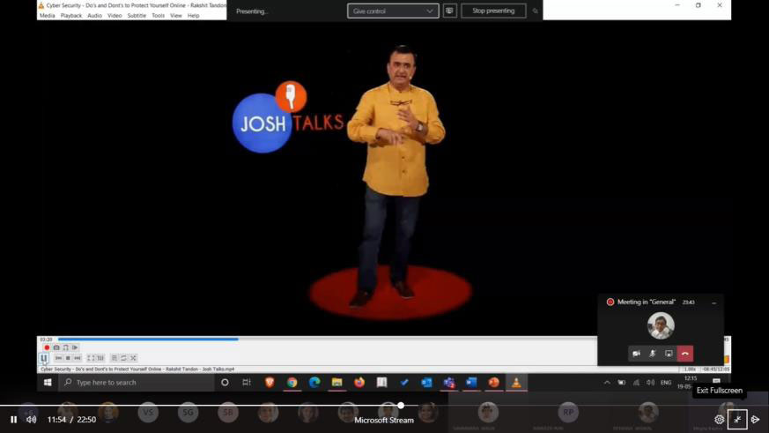769x433 pixels.
Task: Show VLC extended settings
Action: point(100,358)
